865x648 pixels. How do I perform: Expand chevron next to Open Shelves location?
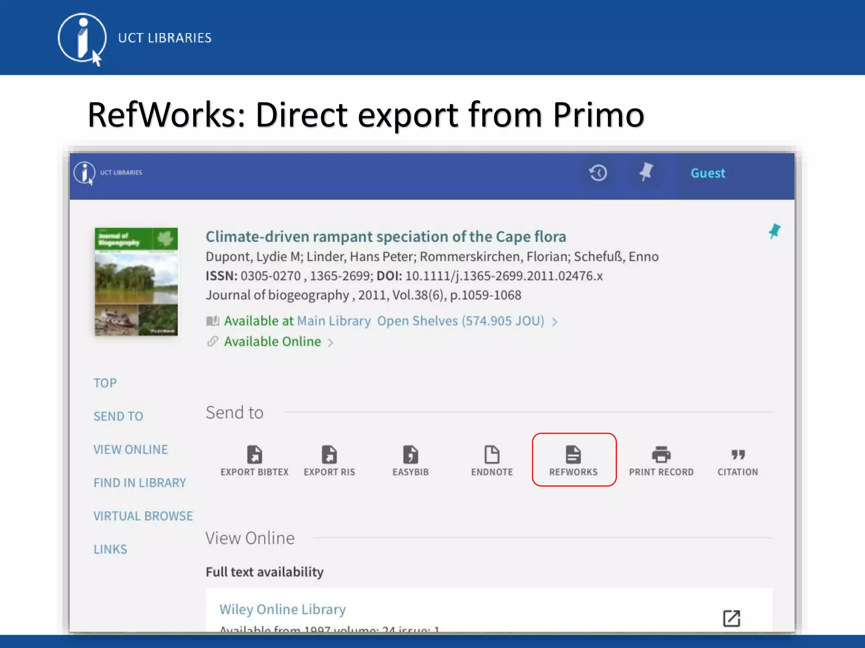coord(555,322)
